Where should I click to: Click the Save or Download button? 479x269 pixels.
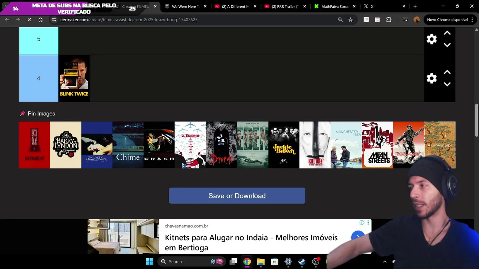click(x=237, y=196)
